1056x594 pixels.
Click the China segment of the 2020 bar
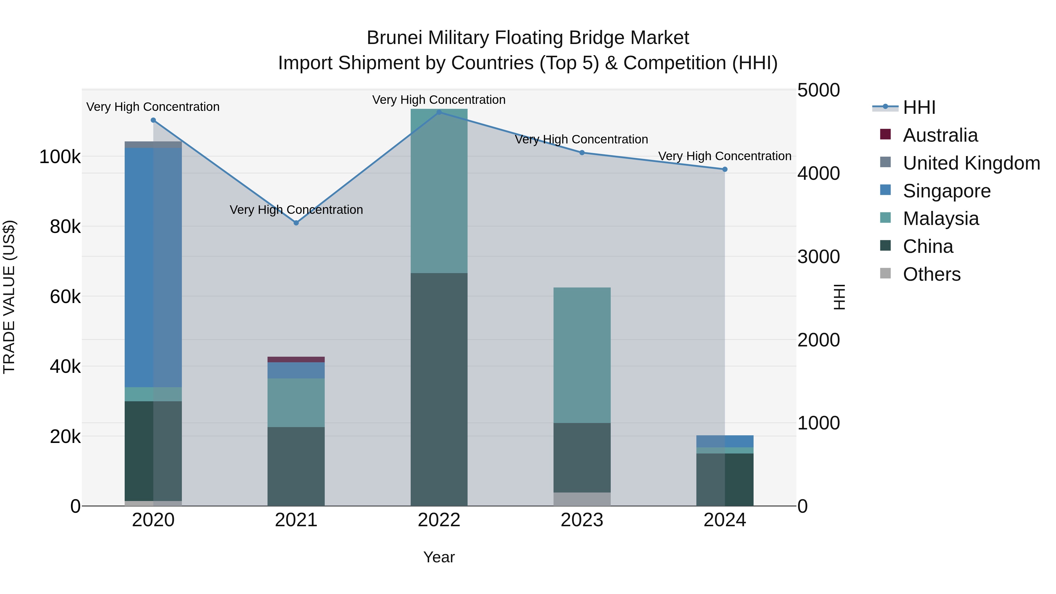point(153,451)
